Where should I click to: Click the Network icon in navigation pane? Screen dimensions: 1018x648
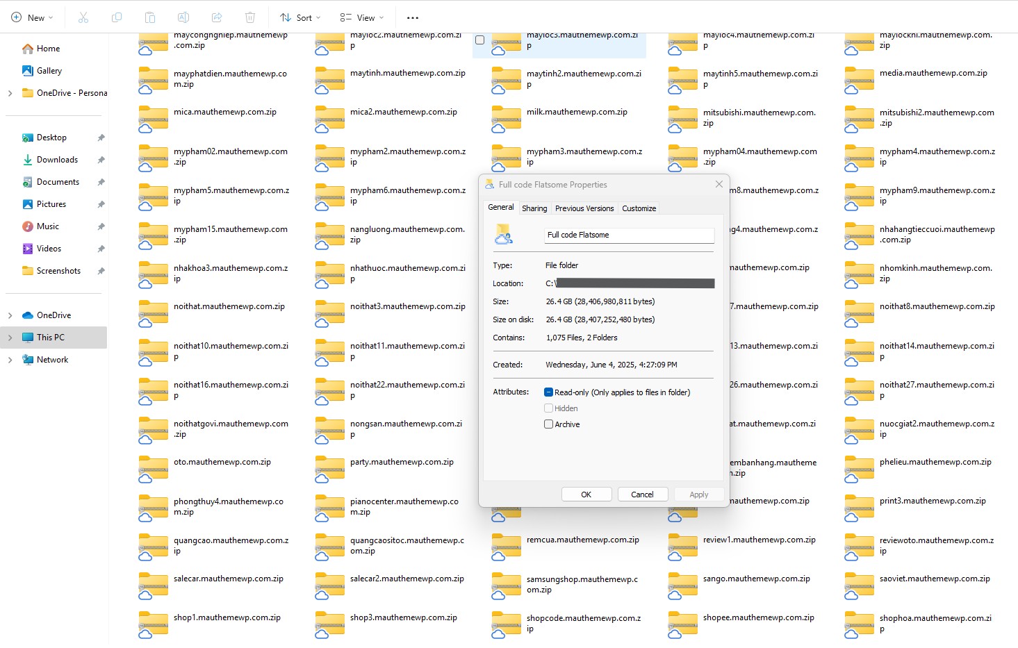(28, 360)
